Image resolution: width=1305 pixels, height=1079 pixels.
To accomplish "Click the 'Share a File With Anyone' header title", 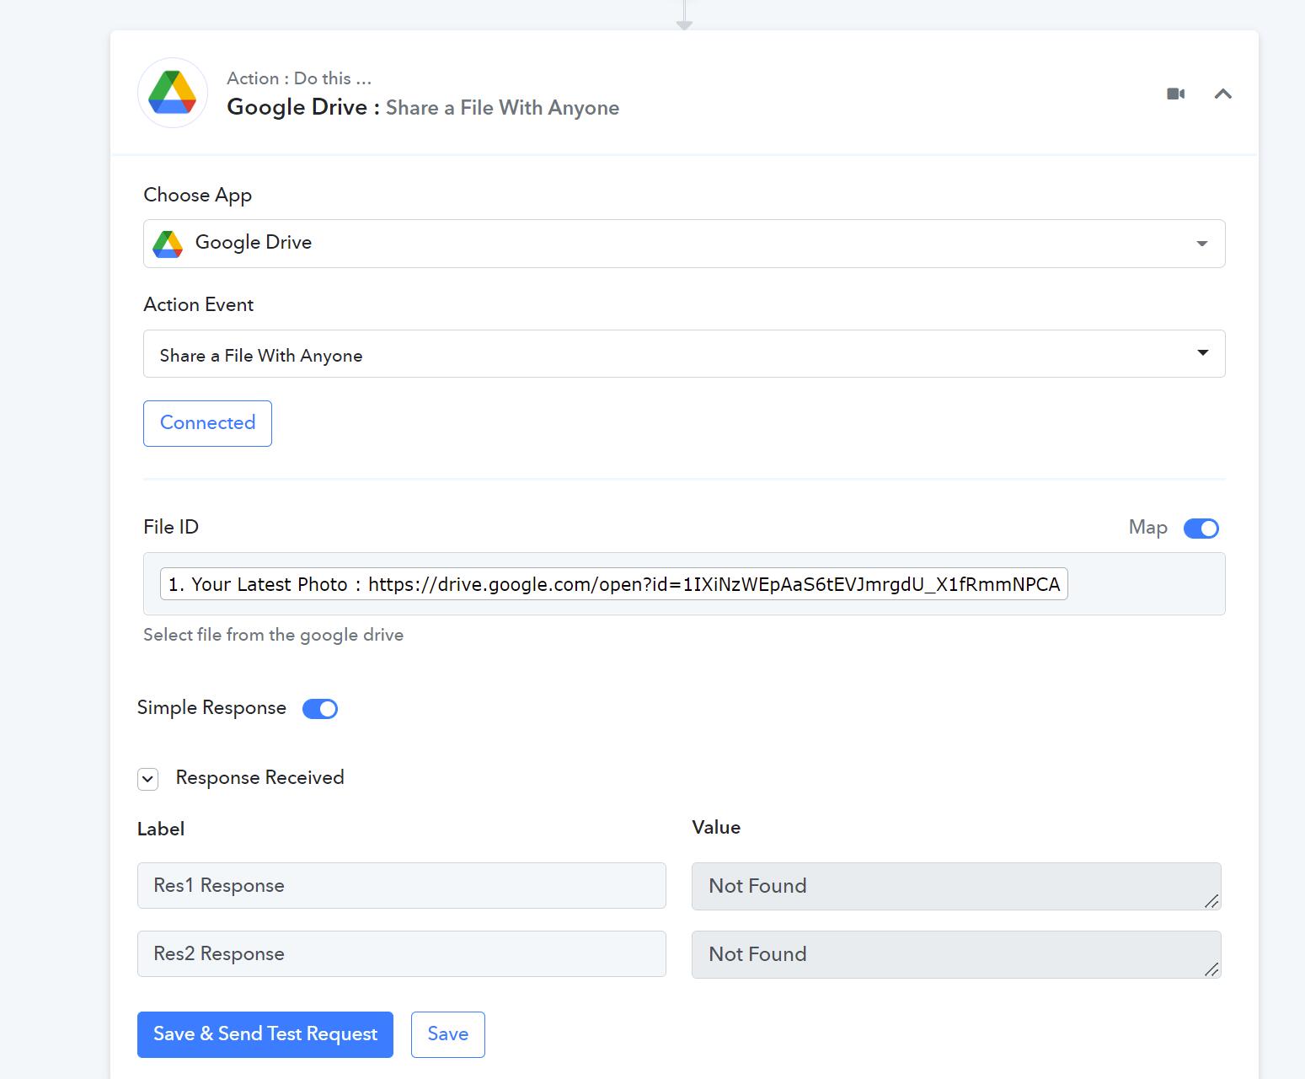I will (x=503, y=108).
